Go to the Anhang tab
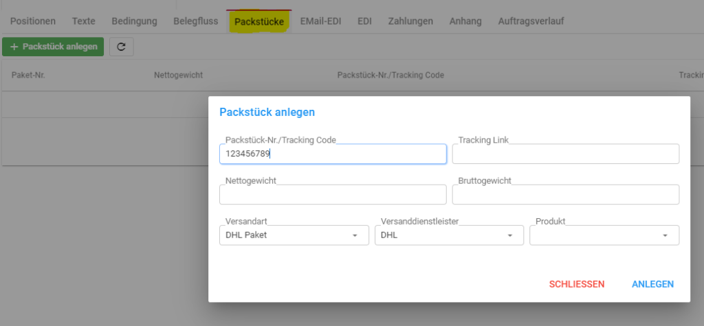The image size is (704, 326). tap(465, 21)
